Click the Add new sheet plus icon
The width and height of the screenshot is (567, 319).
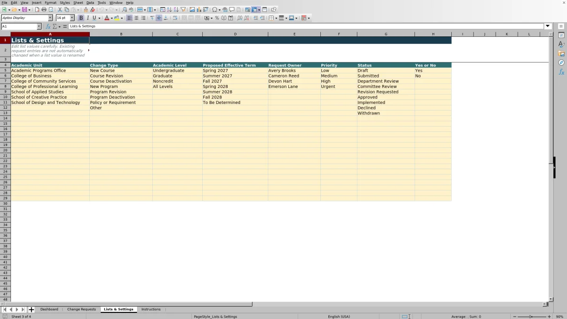click(x=32, y=310)
